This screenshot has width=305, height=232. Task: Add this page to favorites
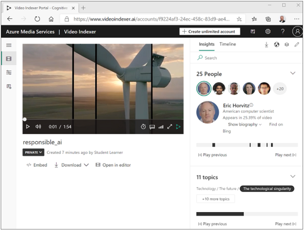pos(240,19)
